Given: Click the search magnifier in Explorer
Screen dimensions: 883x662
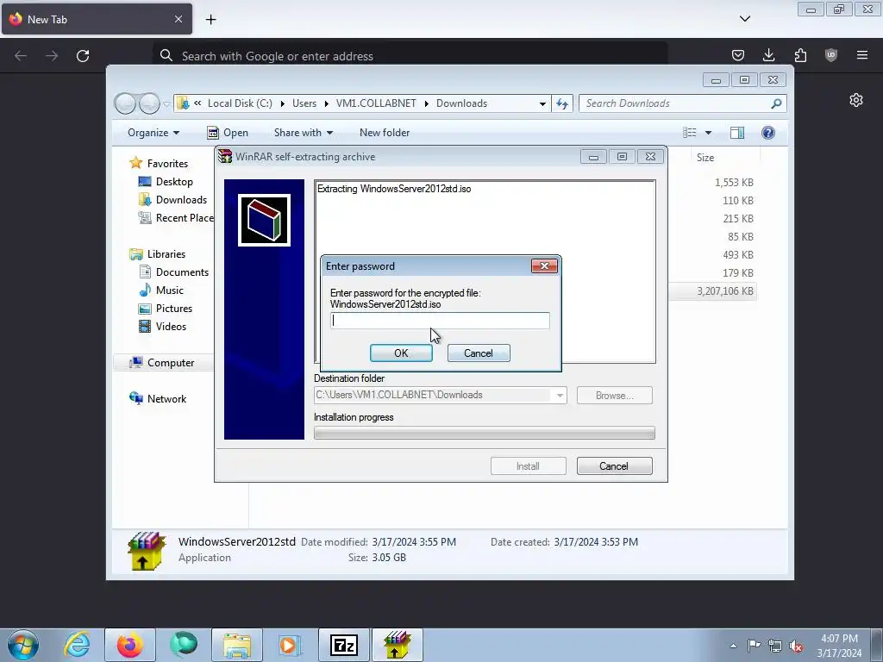Looking at the screenshot, I should (x=777, y=103).
